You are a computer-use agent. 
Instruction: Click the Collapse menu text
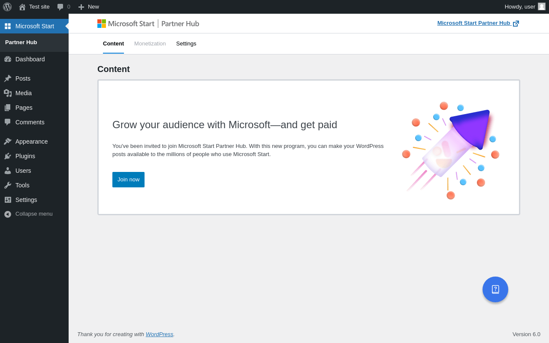[x=34, y=214]
